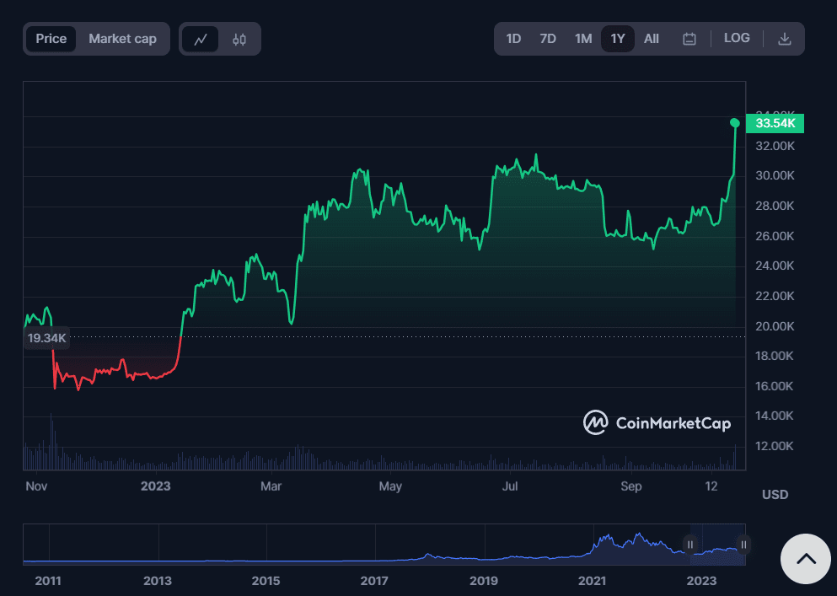
Task: Click the left minimap drag handle
Action: point(690,544)
